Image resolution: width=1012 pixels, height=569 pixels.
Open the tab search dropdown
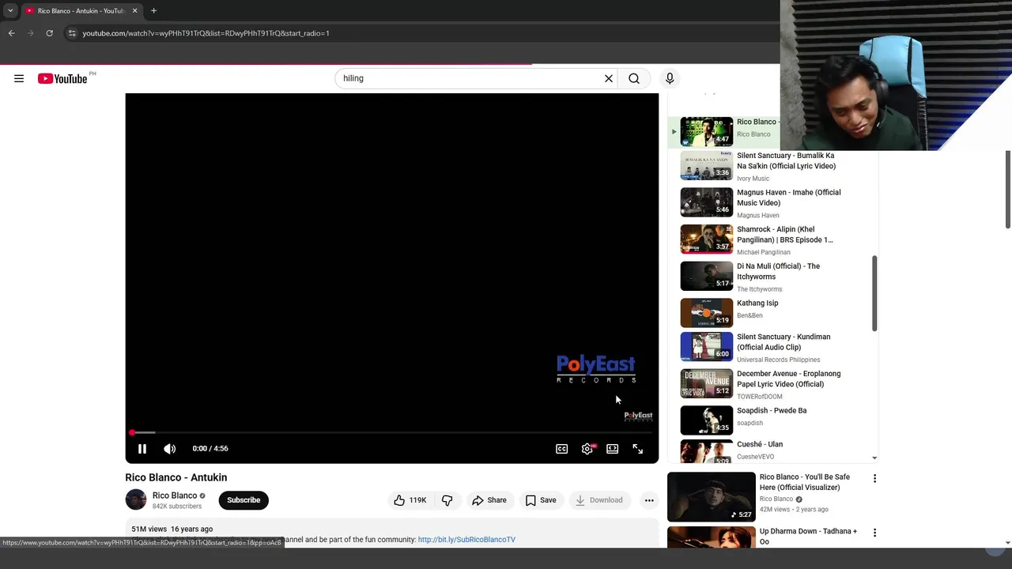[10, 11]
